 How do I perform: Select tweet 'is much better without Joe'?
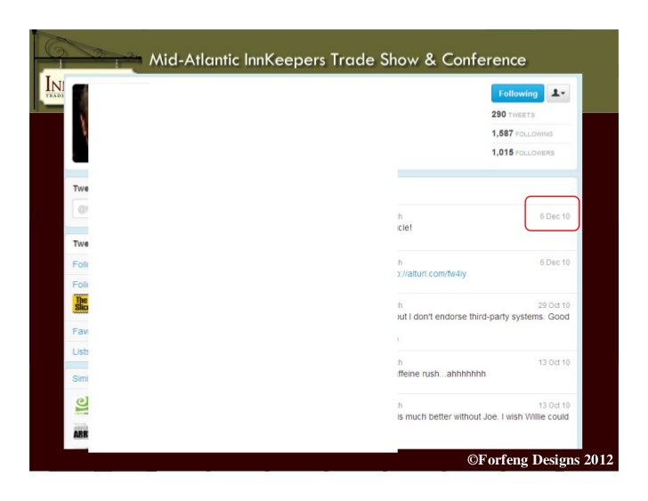(x=483, y=416)
